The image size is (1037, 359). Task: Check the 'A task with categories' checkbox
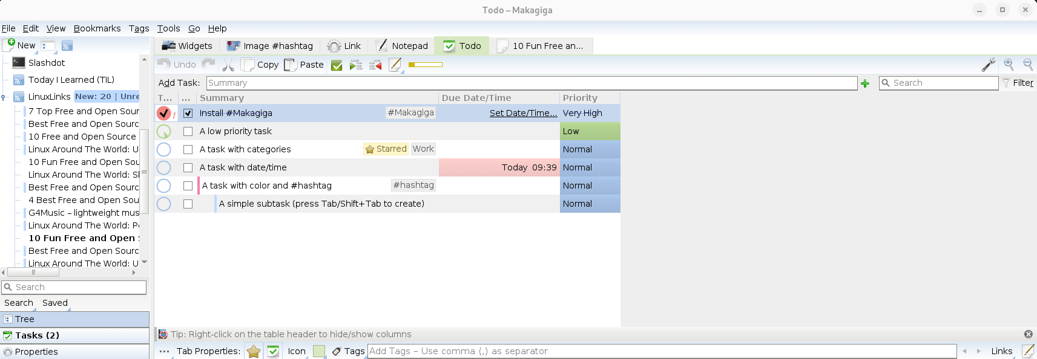[188, 149]
